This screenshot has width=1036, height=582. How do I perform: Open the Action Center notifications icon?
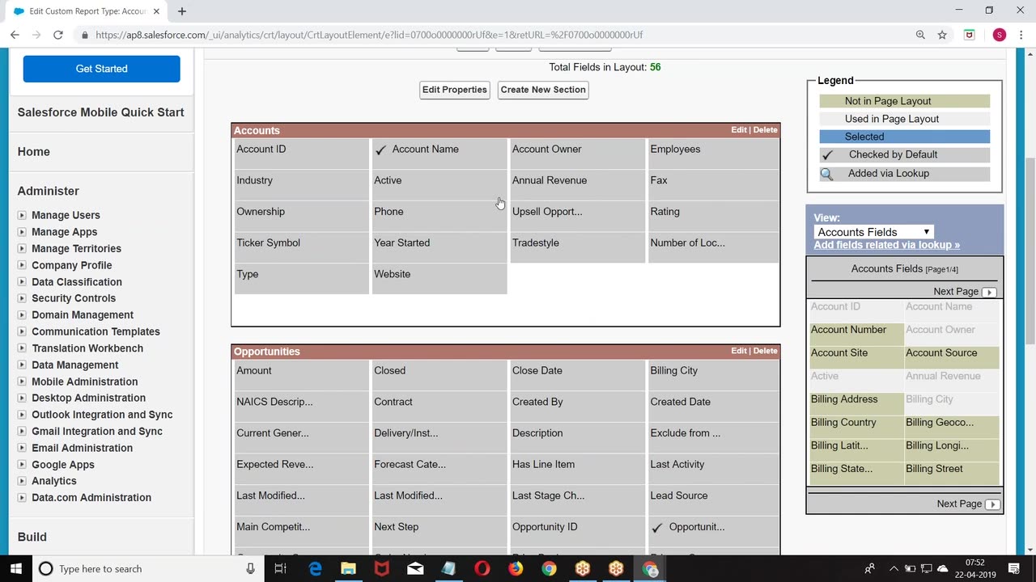[x=1013, y=569]
